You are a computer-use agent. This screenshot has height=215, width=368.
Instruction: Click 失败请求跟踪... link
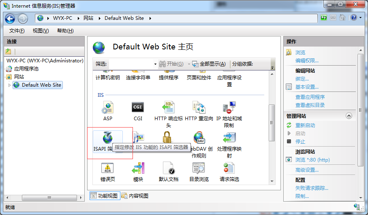point(312,188)
